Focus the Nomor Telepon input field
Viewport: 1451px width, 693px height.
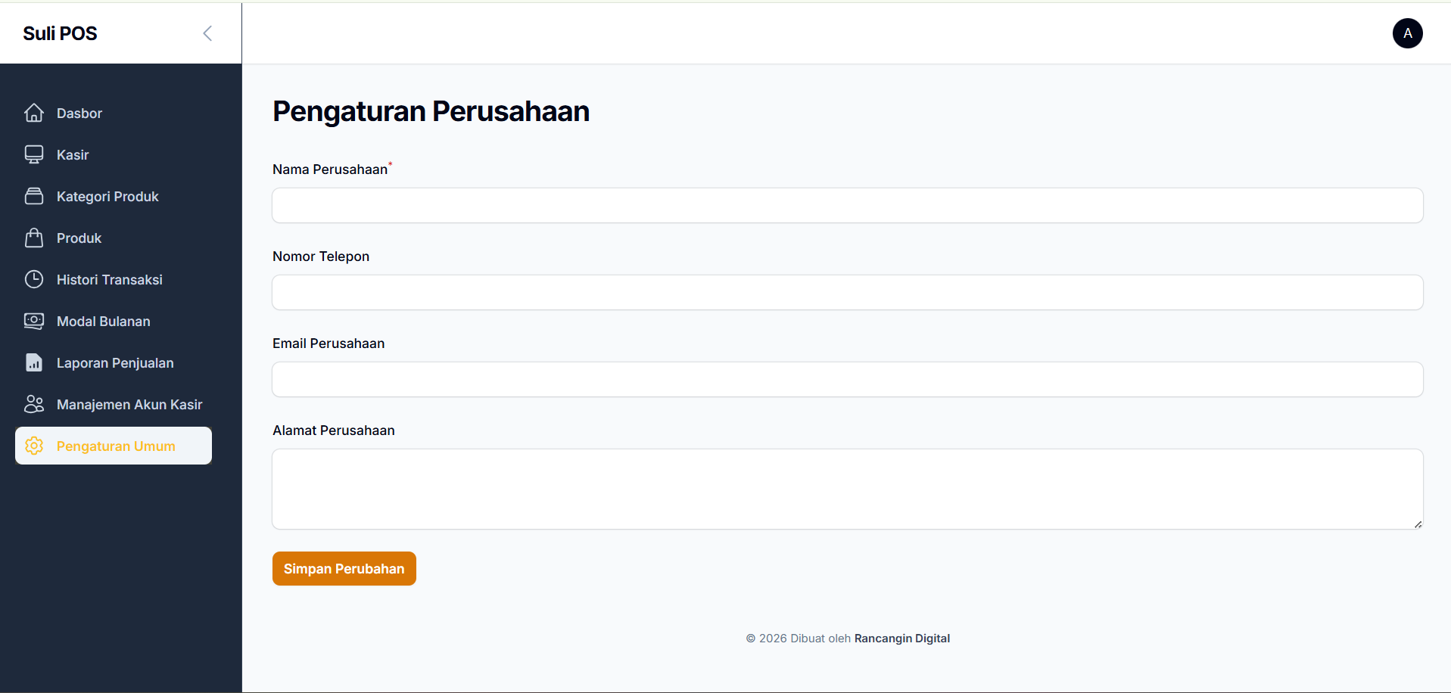[x=848, y=292]
